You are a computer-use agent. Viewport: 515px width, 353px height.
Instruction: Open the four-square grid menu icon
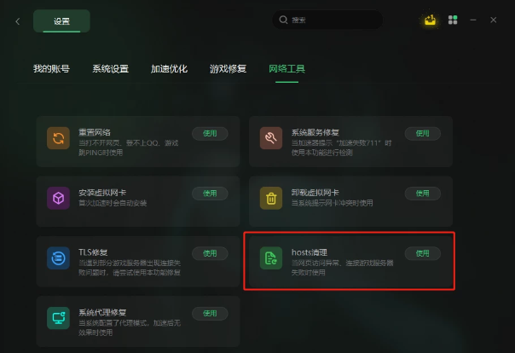(453, 20)
